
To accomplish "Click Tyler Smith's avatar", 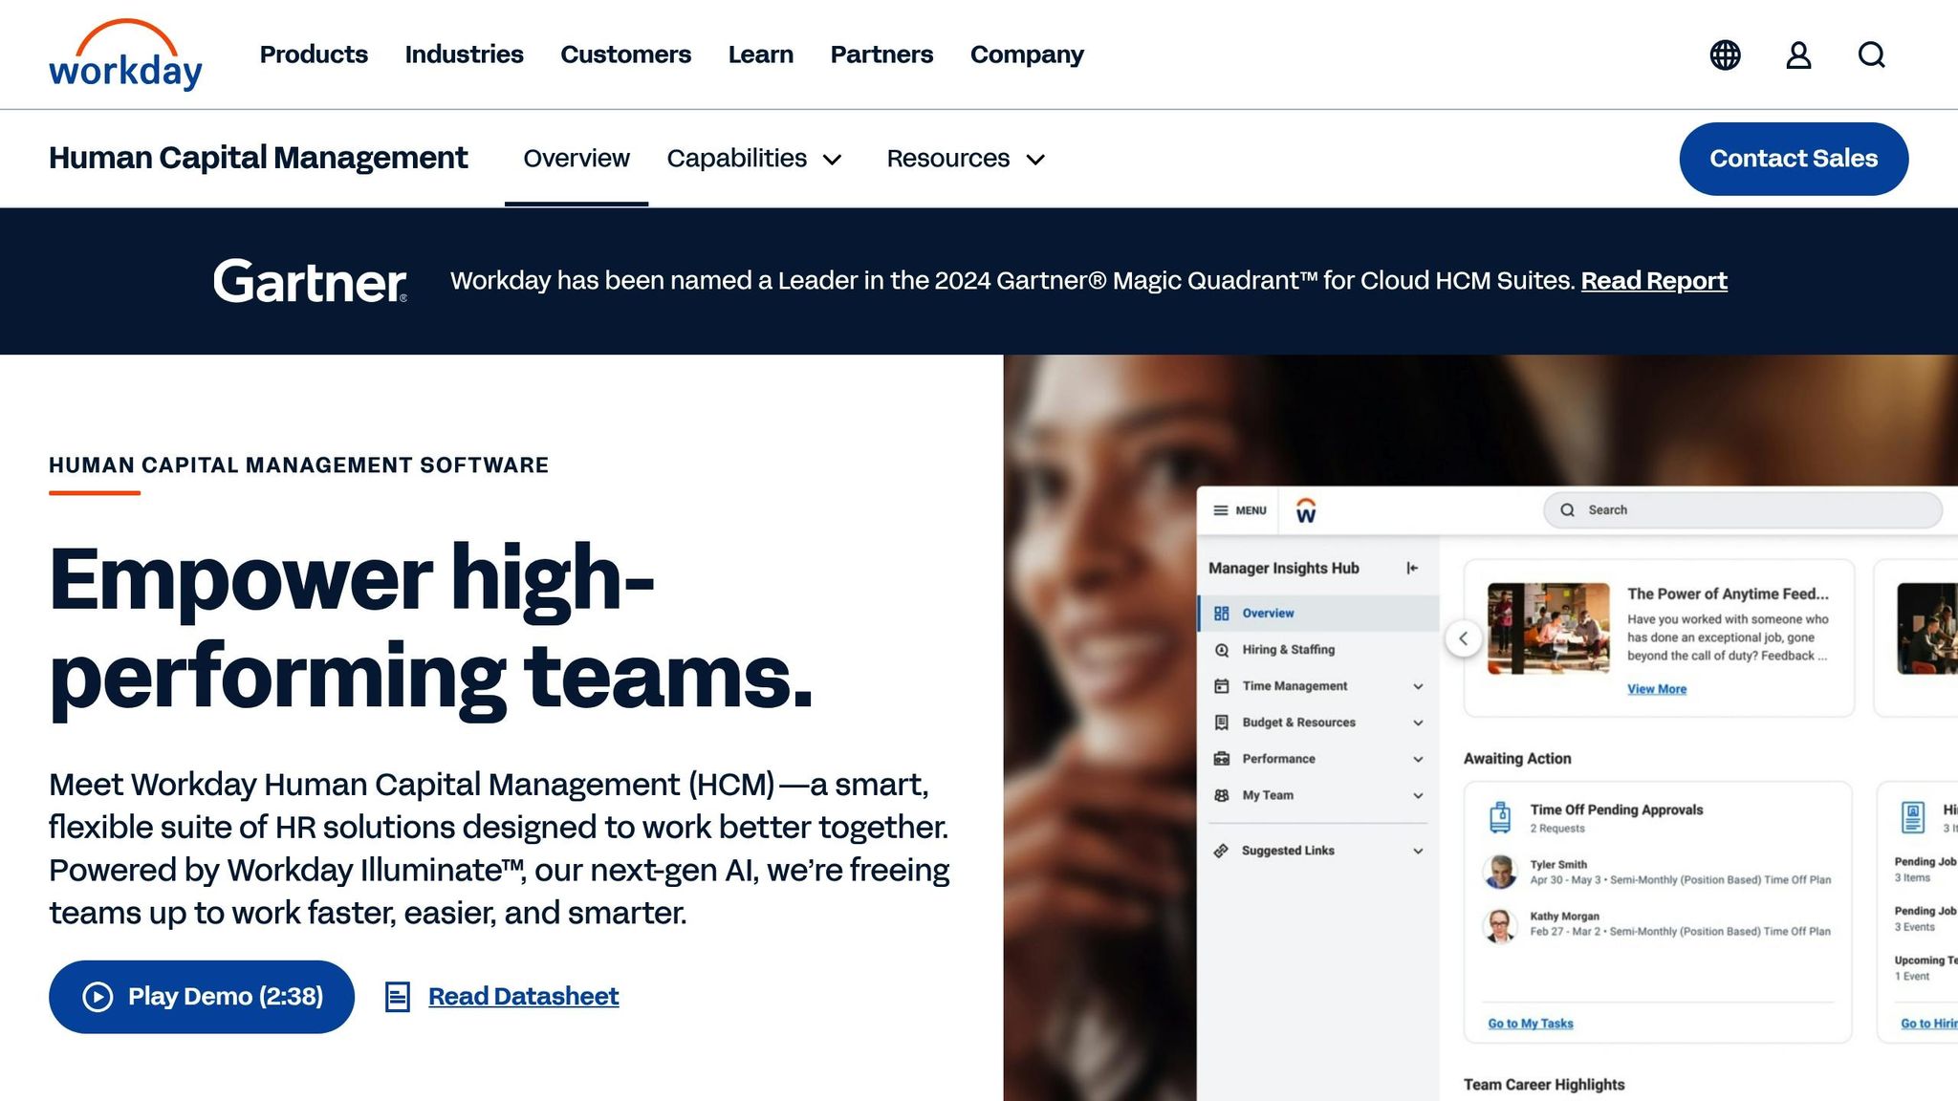I will [x=1500, y=872].
